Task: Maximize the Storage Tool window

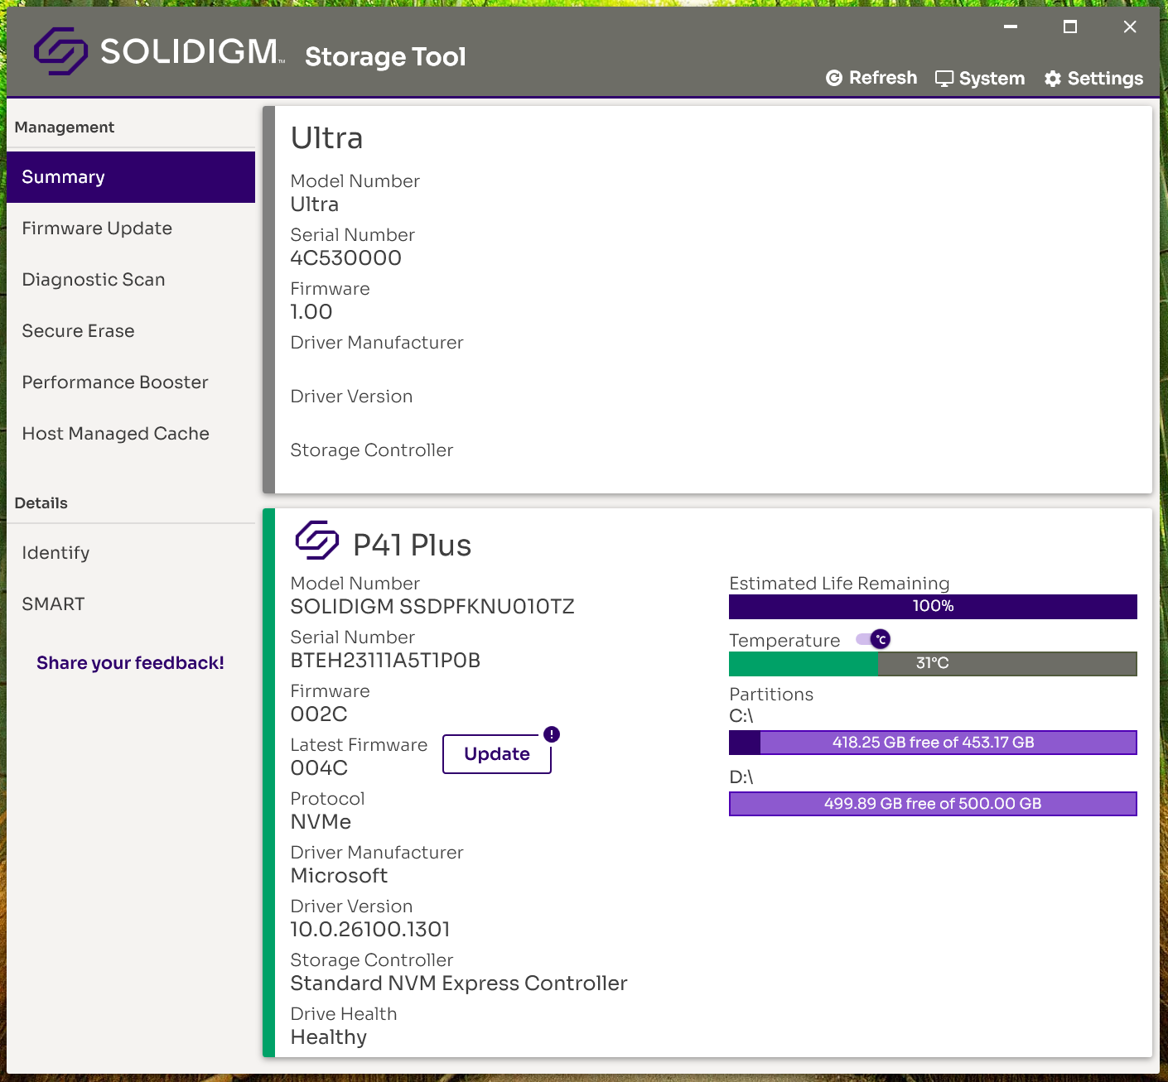Action: (x=1070, y=26)
